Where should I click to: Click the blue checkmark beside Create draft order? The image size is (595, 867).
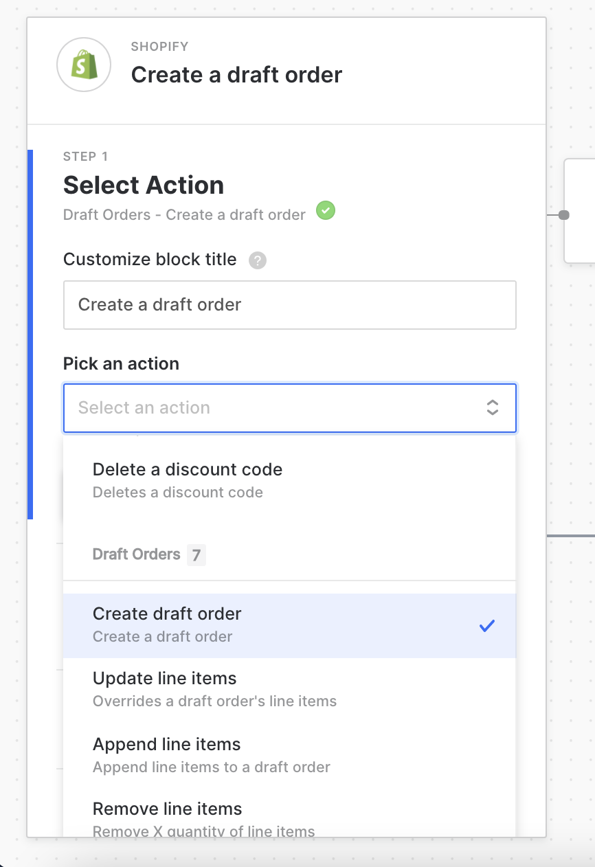pyautogui.click(x=487, y=625)
